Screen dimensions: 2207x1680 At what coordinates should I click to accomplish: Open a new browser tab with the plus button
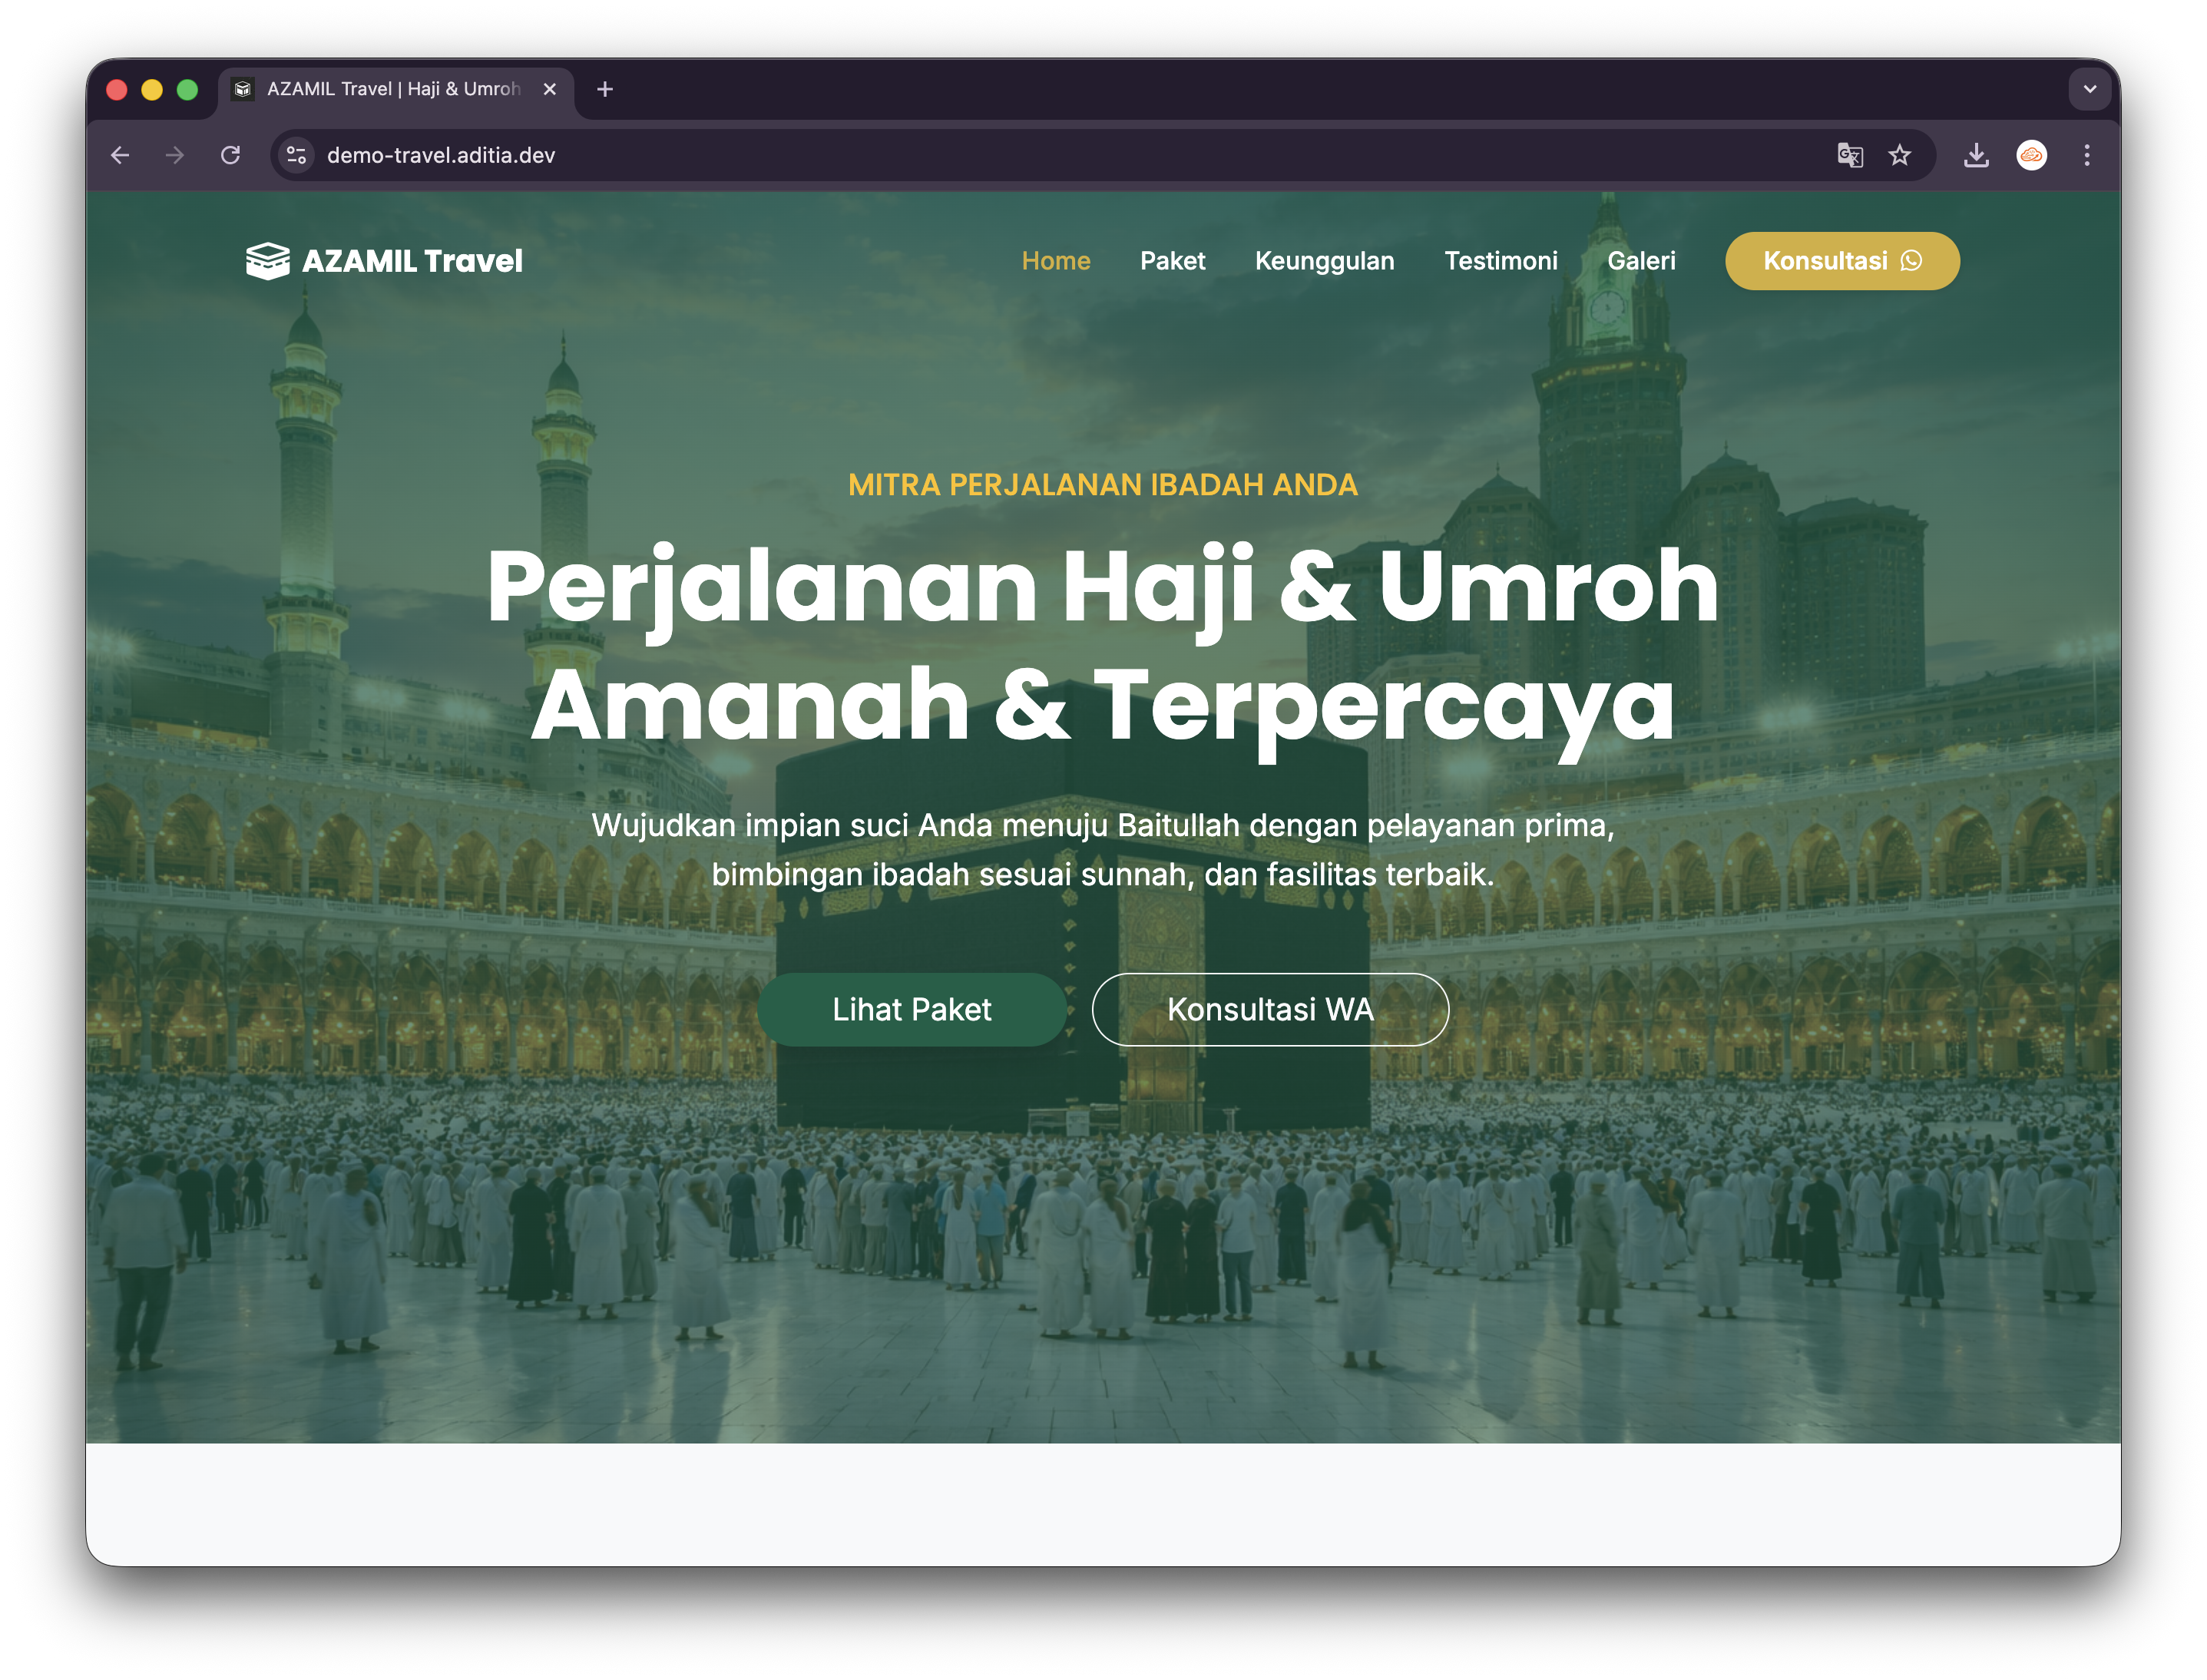(x=604, y=89)
